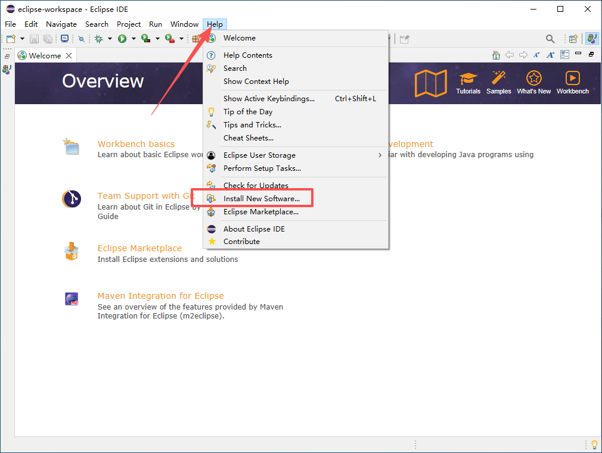
Task: Open the dropdown arrow beside New icon
Action: [22, 39]
